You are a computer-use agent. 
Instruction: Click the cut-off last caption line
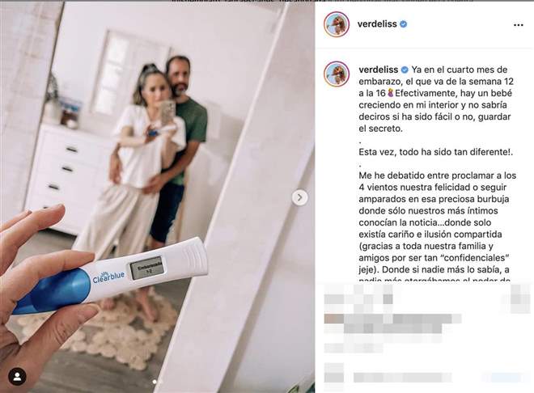(x=434, y=280)
